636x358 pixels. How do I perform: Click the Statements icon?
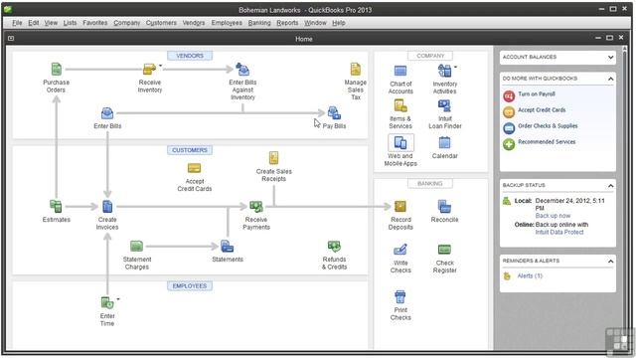pos(228,246)
